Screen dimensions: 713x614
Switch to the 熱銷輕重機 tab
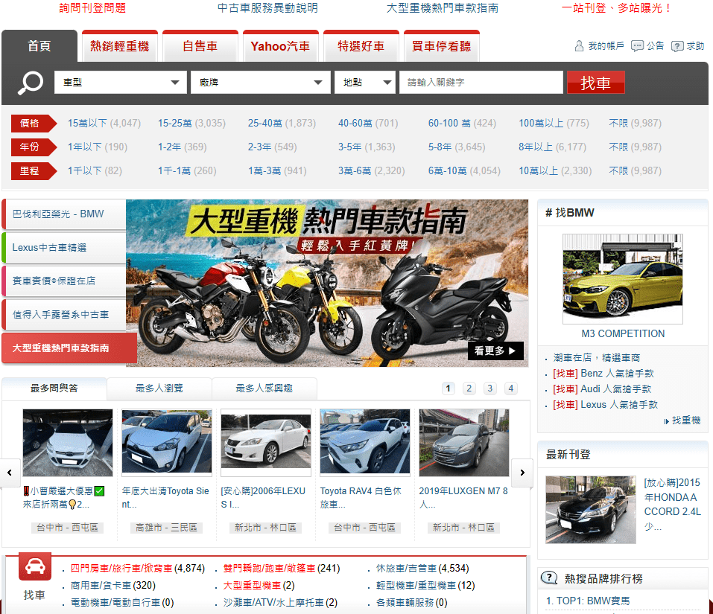[x=119, y=45]
